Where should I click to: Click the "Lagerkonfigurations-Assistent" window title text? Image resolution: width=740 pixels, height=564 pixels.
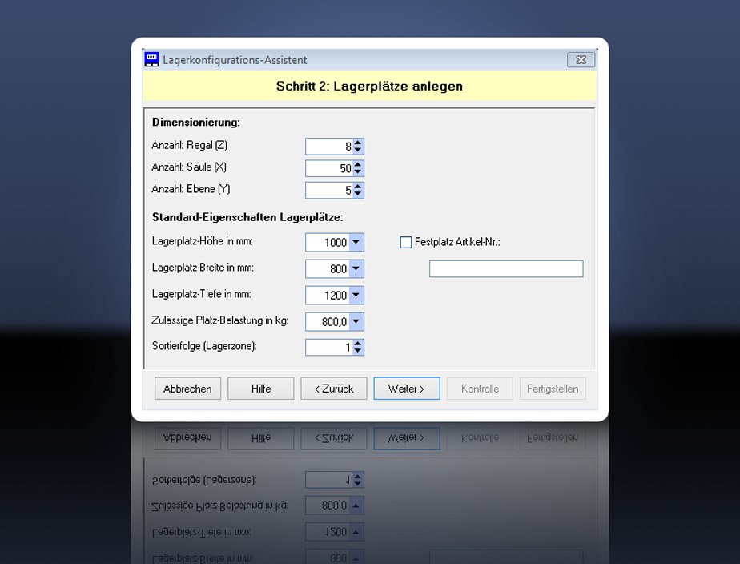(x=235, y=60)
